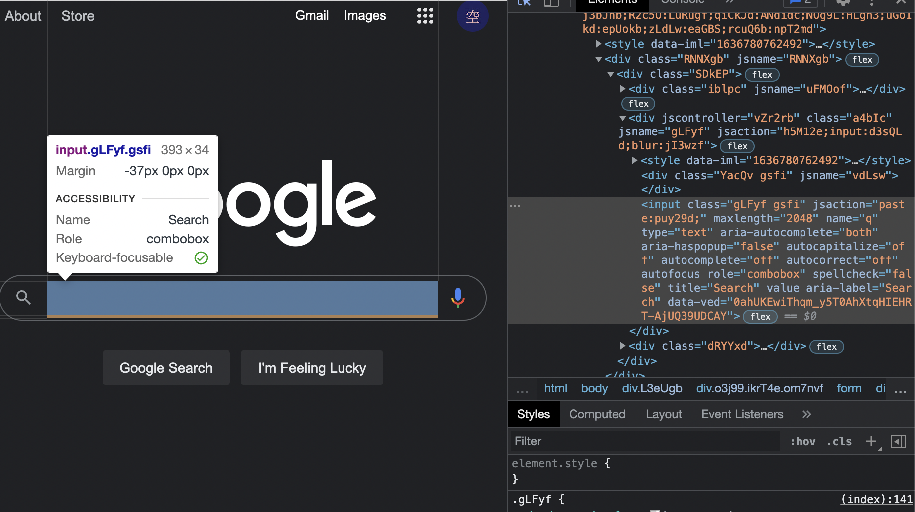This screenshot has height=512, width=915.
Task: Toggle flex badge on RNNXgb div
Action: coord(862,60)
